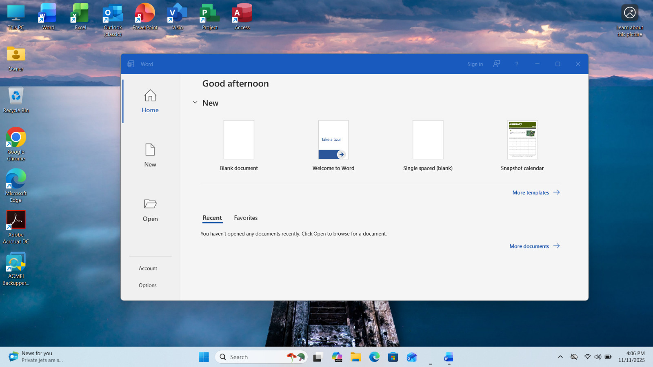Screen dimensions: 653x367
Task: Click the More documents link
Action: [534, 246]
